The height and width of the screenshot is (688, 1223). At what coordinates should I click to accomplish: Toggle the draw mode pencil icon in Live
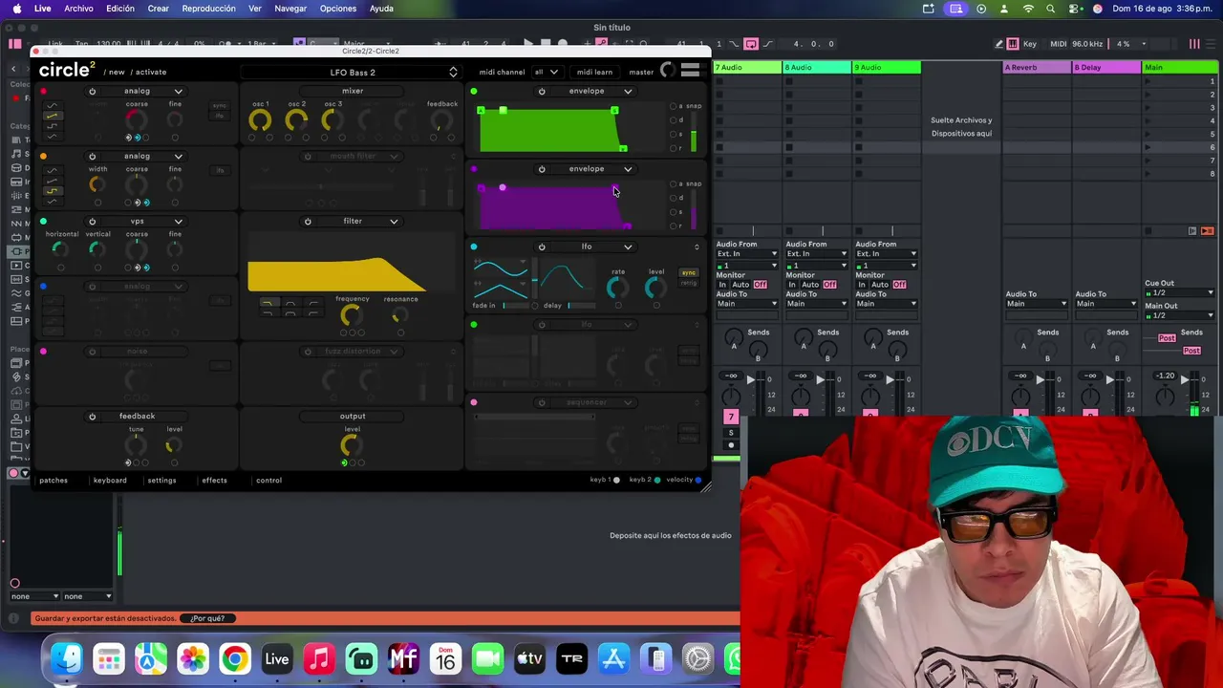click(999, 44)
